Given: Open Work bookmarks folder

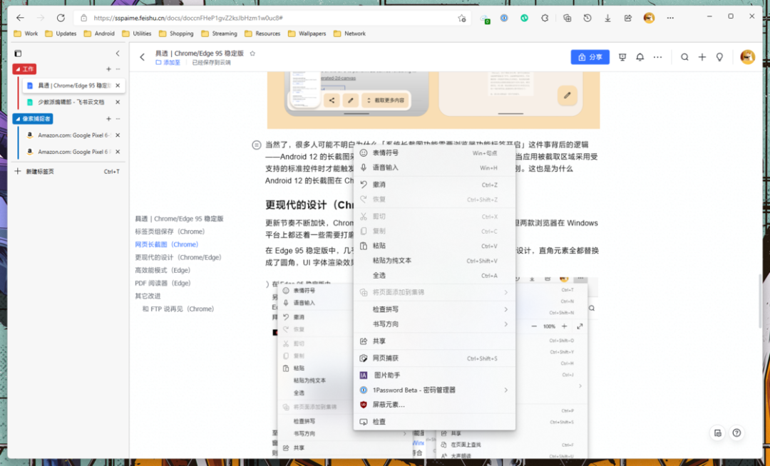Looking at the screenshot, I should point(26,33).
